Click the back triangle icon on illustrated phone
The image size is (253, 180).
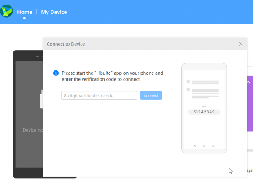[x=195, y=145]
